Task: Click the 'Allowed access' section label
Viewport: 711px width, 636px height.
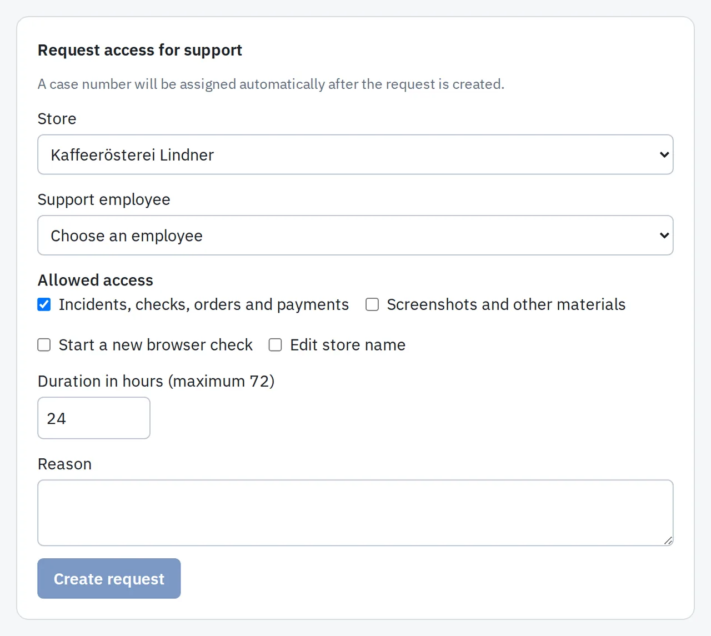Action: click(x=96, y=280)
